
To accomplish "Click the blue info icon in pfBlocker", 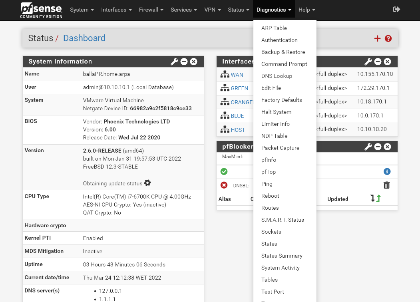I will pyautogui.click(x=386, y=171).
